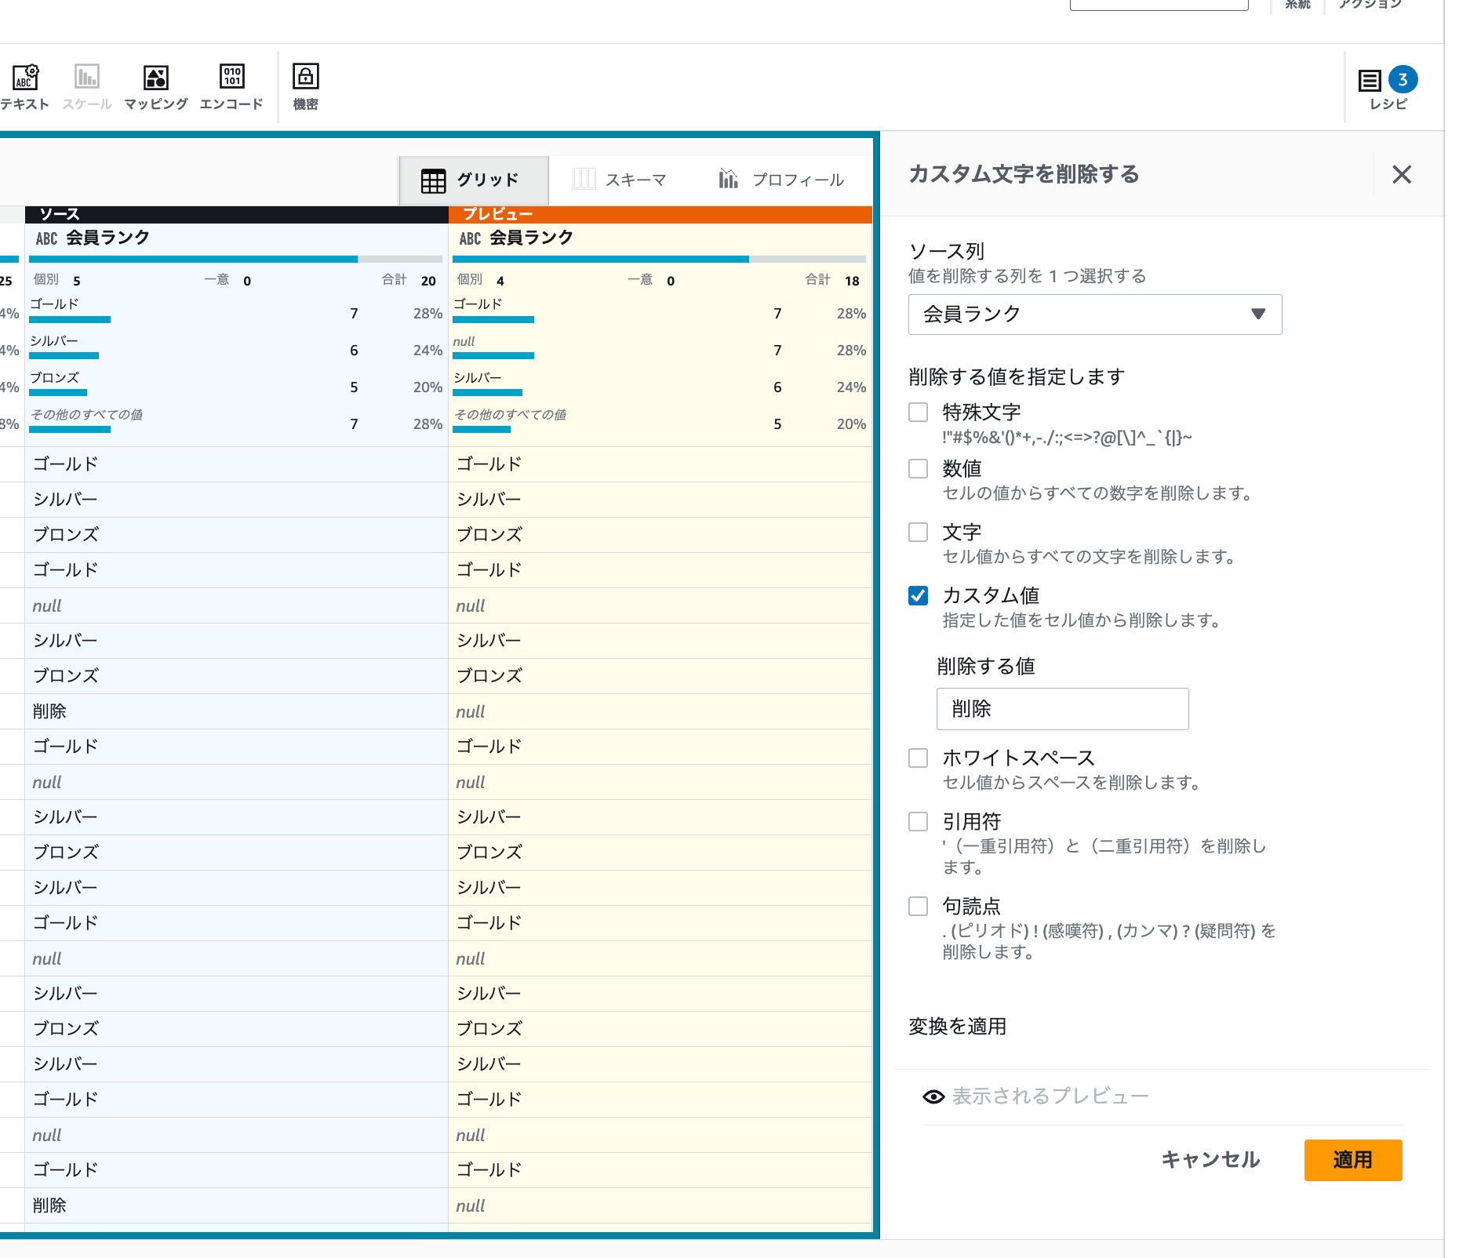Enable the 文字 checkbox
1459x1258 pixels.
(918, 532)
